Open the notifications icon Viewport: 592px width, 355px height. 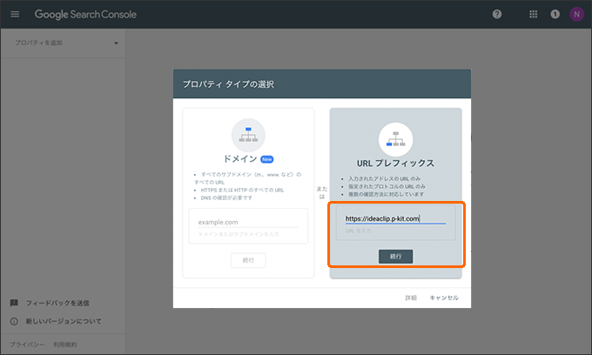click(555, 14)
